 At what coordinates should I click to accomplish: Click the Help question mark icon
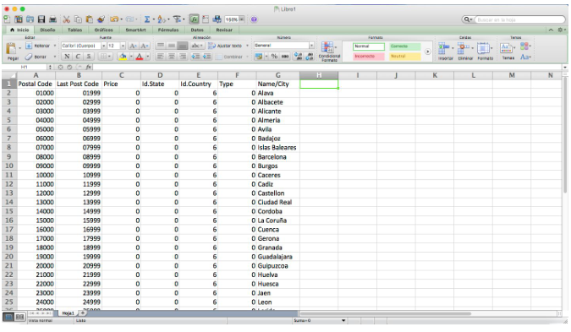click(x=254, y=19)
